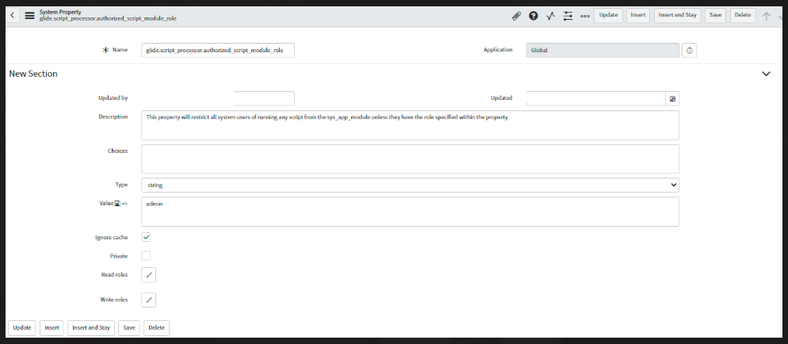Uncheck the Ignore cache checkbox
Image resolution: width=788 pixels, height=344 pixels.
[x=146, y=237]
